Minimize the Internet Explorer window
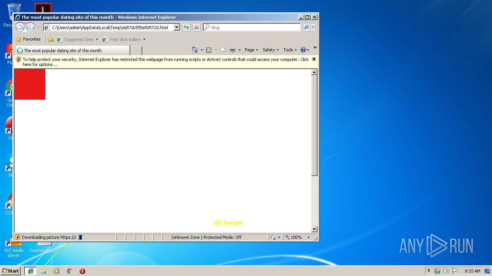 (x=301, y=17)
